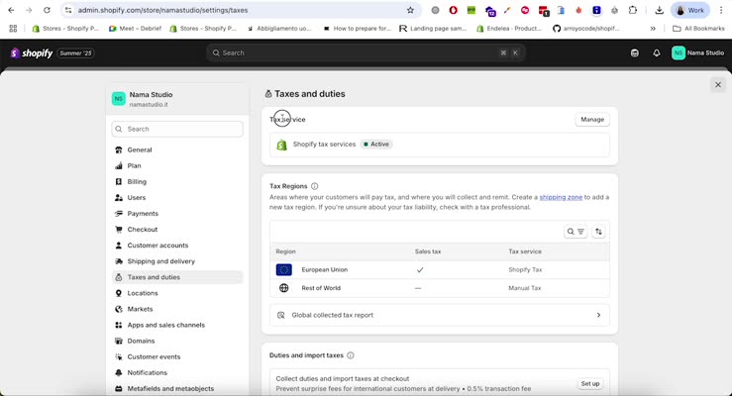Reload the page in browser

(x=47, y=10)
